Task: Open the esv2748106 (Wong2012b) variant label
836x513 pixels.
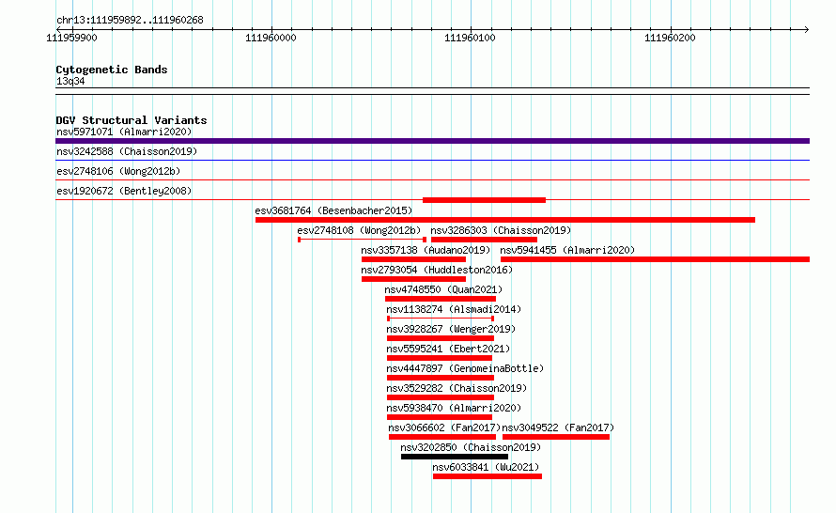Action: 118,171
